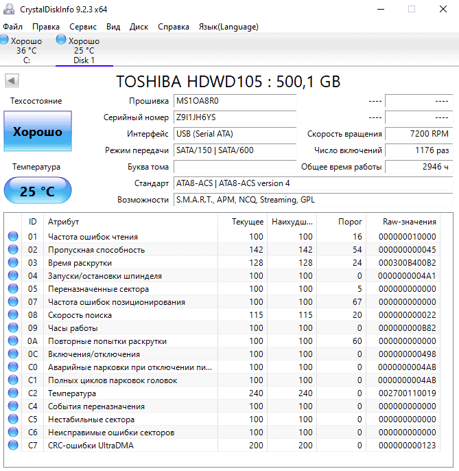This screenshot has height=471, width=459.
Task: Open the Сервис menu
Action: 83,27
